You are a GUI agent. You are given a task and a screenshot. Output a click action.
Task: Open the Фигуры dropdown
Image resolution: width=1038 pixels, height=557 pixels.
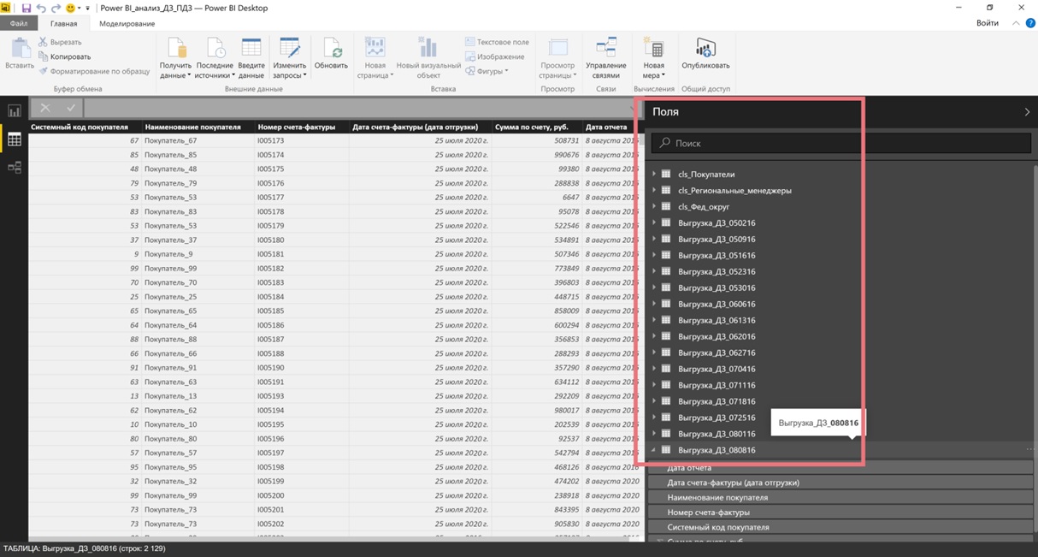[x=487, y=71]
